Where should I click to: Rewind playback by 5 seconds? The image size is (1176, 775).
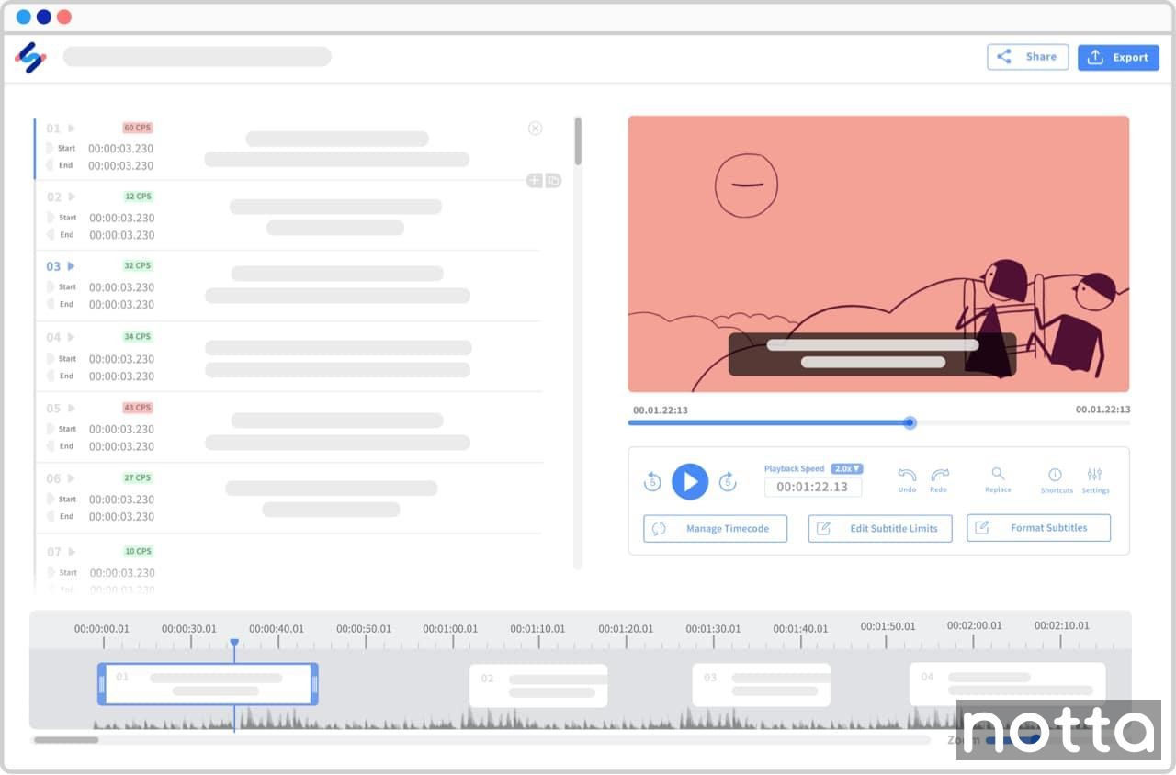coord(652,481)
